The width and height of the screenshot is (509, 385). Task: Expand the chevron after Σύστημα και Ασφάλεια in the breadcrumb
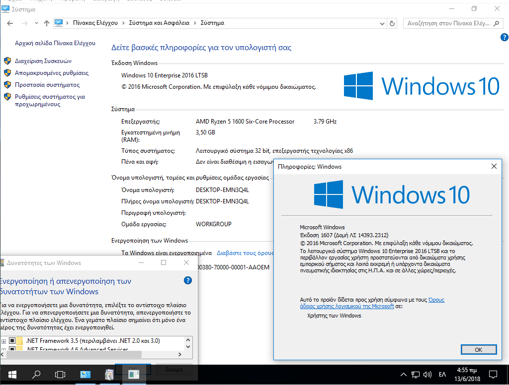pyautogui.click(x=195, y=23)
